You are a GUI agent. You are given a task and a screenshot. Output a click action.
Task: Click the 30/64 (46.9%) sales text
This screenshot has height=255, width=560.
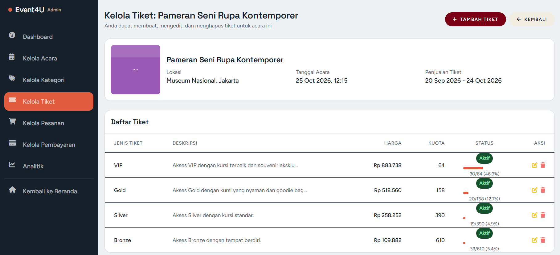pos(484,174)
